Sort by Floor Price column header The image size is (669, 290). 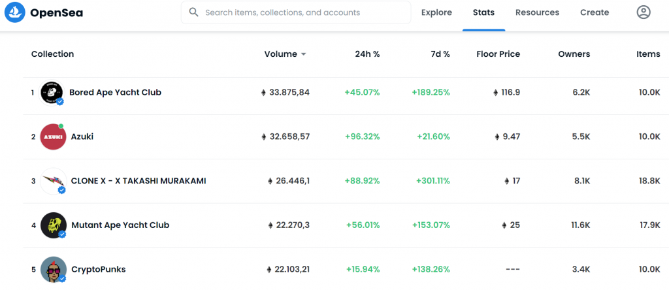click(x=498, y=54)
